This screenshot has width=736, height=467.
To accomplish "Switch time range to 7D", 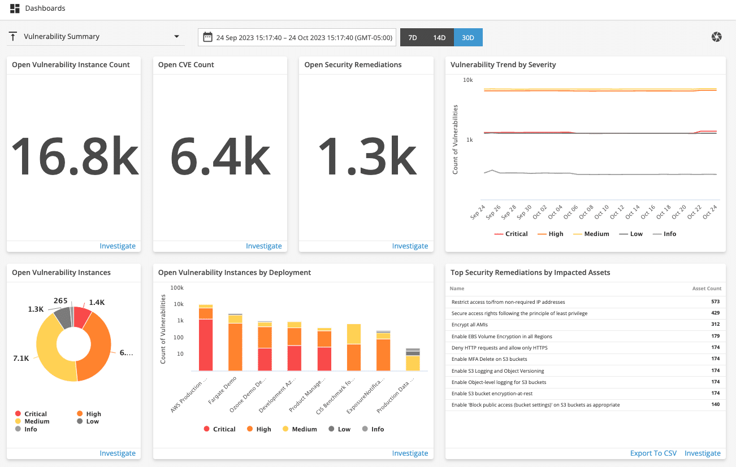I will point(413,37).
